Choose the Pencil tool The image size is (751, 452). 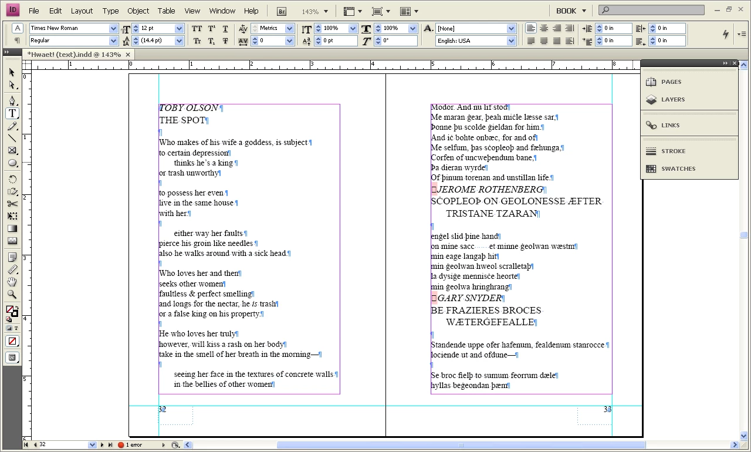click(x=12, y=126)
